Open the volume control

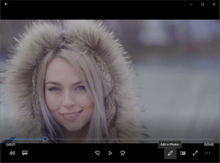[x=12, y=153]
